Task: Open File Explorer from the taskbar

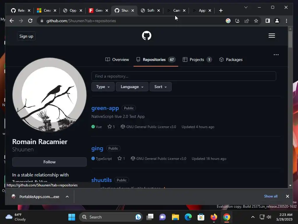Action: point(175,217)
